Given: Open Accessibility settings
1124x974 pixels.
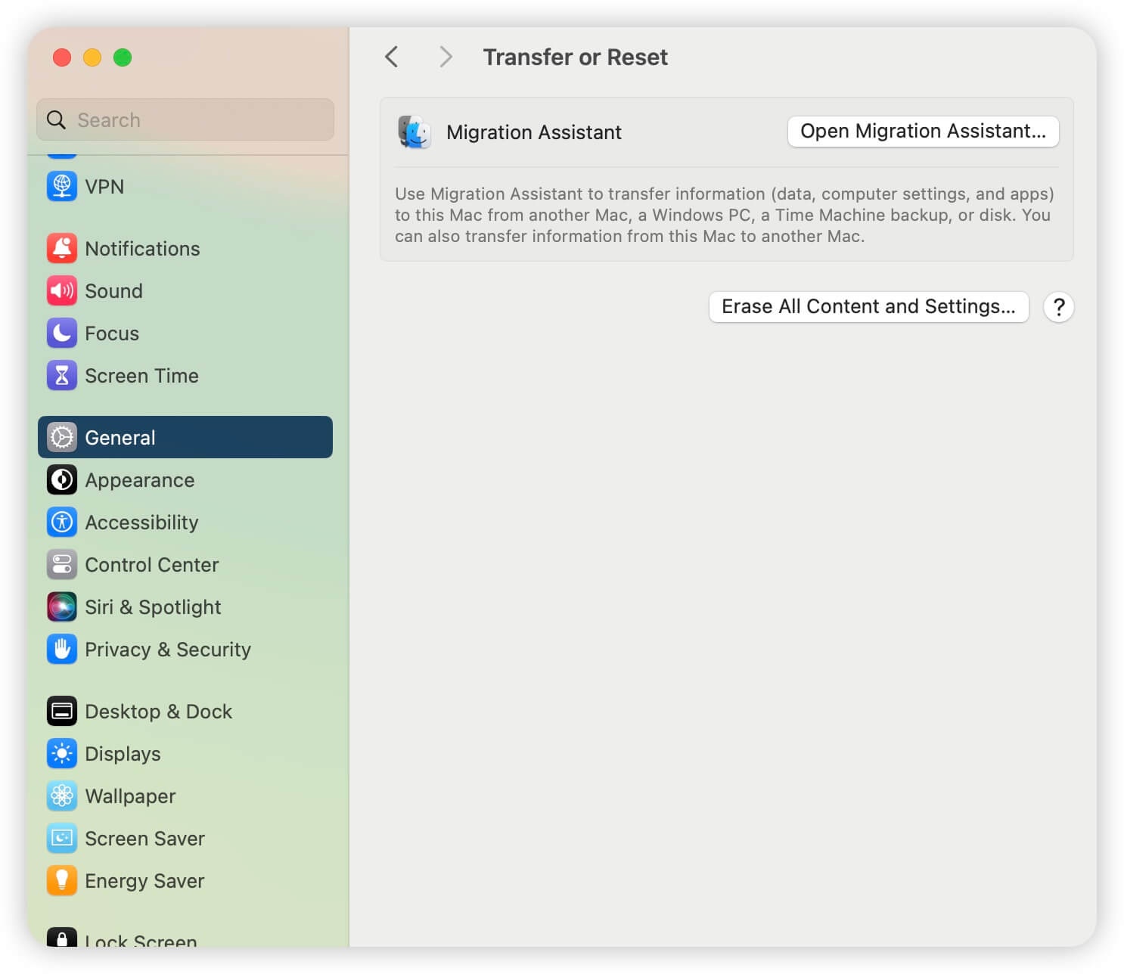Looking at the screenshot, I should point(185,522).
